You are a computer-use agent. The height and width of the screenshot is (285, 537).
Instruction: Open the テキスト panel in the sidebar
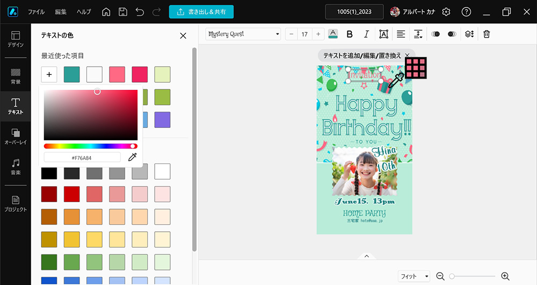[15, 106]
